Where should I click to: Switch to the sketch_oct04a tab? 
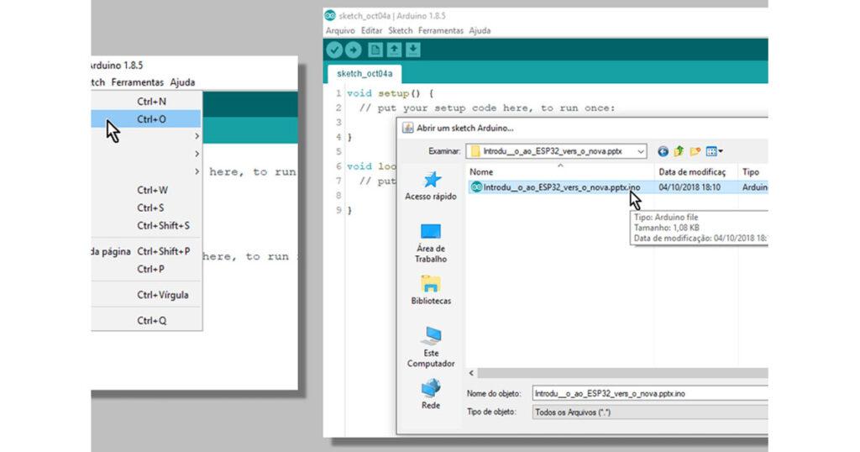point(364,73)
